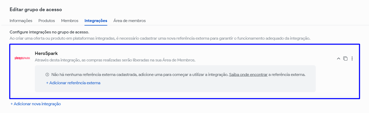Image resolution: width=369 pixels, height=113 pixels.
Task: Click empty space in the gray reference panel
Action: click(208, 85)
